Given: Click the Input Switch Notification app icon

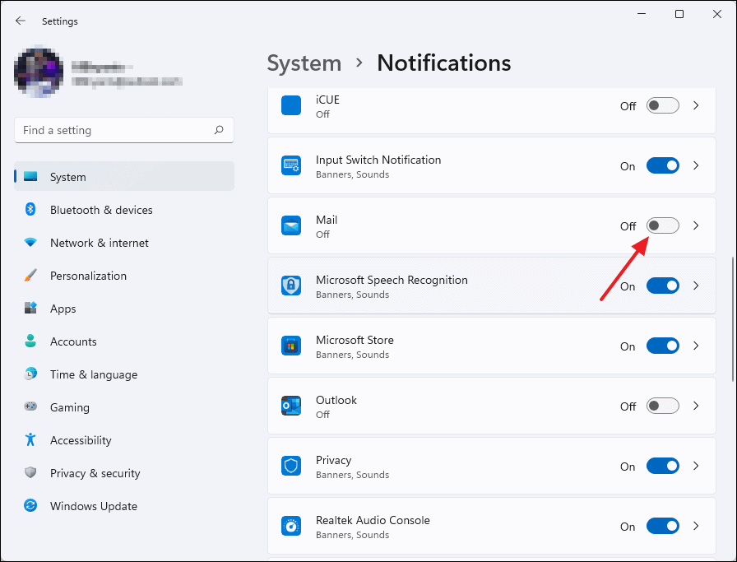Looking at the screenshot, I should (291, 165).
